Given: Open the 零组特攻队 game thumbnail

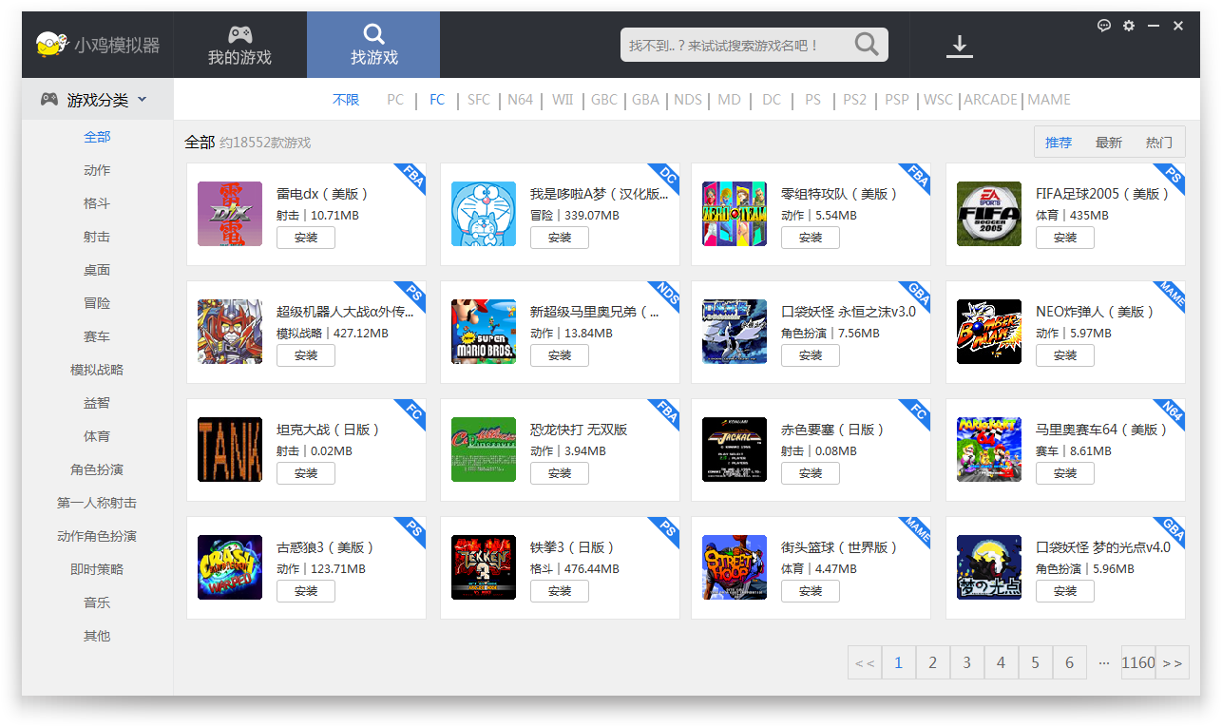Looking at the screenshot, I should [x=735, y=214].
